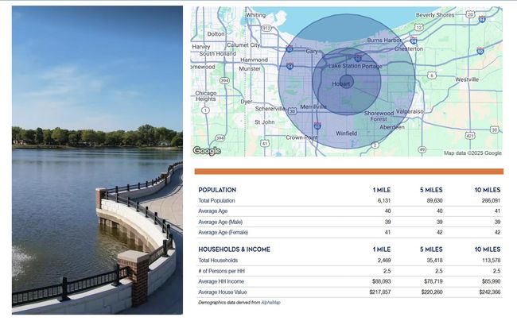Click the Route 49 highway shield
The height and width of the screenshot is (321, 517).
[x=422, y=149]
